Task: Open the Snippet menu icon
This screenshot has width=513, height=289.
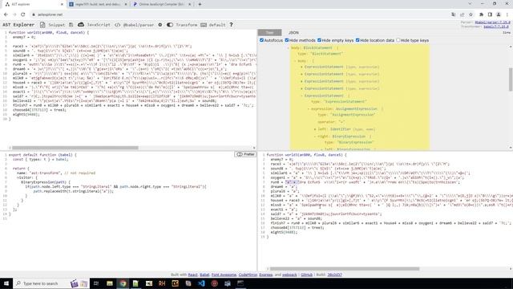Action: [42, 25]
